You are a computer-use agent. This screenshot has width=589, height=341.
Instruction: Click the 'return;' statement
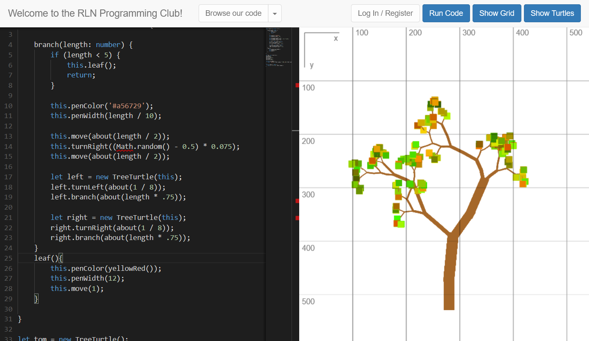[x=81, y=75]
